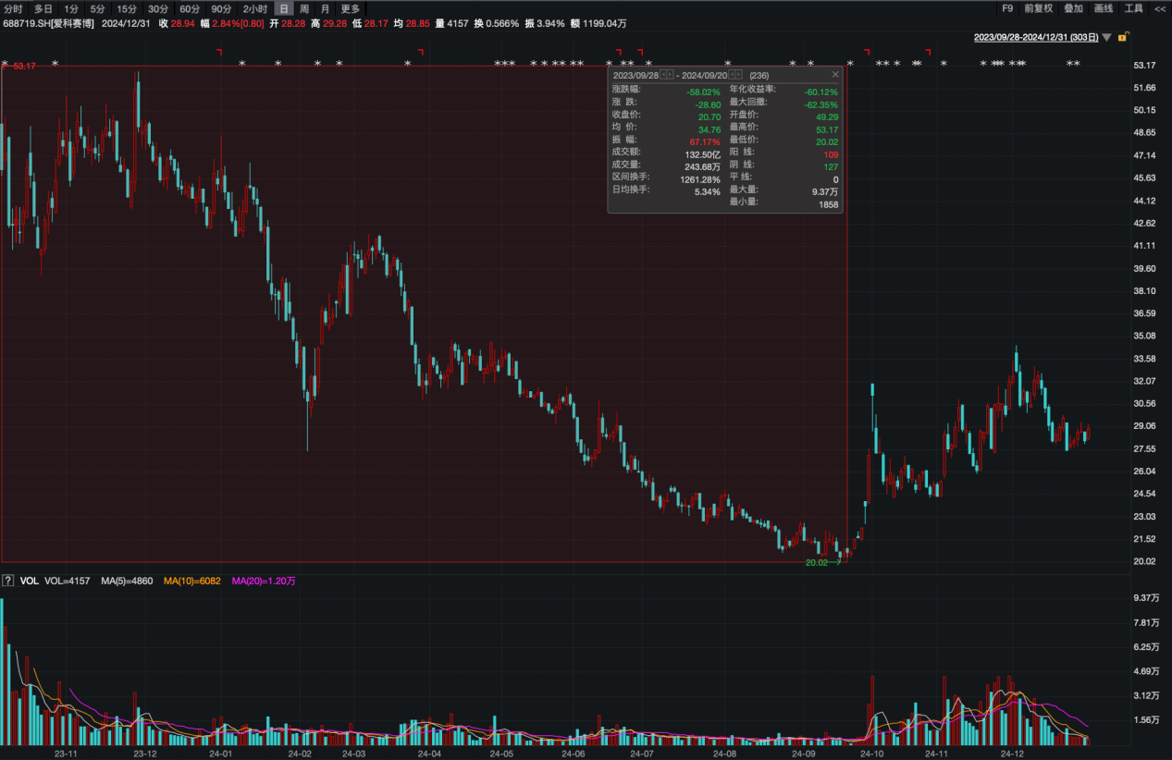Click the 涨跌幅 value -58.02%
Screen dimensions: 1172x760
703,92
